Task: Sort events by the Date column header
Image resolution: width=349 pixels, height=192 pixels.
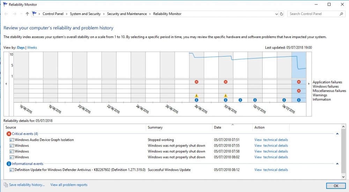Action: click(217, 127)
